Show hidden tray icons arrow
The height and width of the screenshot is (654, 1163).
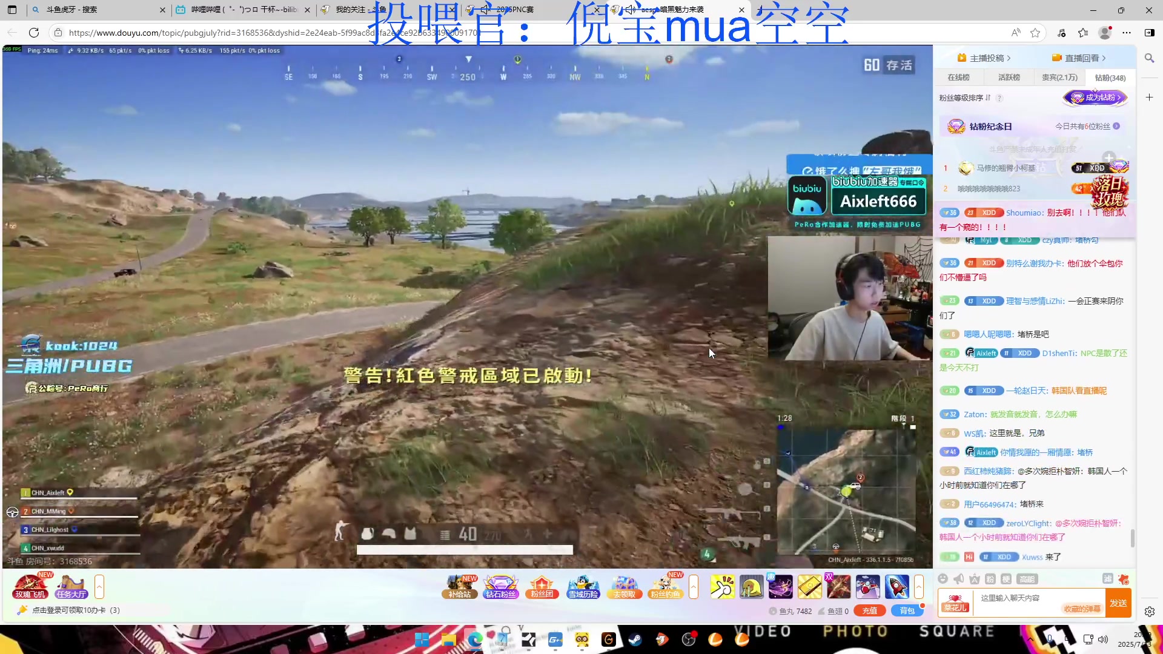click(1031, 639)
